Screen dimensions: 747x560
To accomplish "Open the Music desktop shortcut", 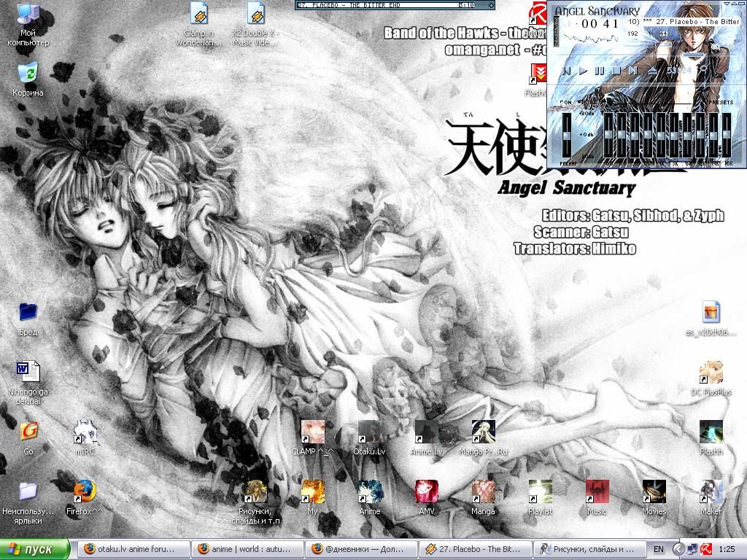I will pos(597,498).
